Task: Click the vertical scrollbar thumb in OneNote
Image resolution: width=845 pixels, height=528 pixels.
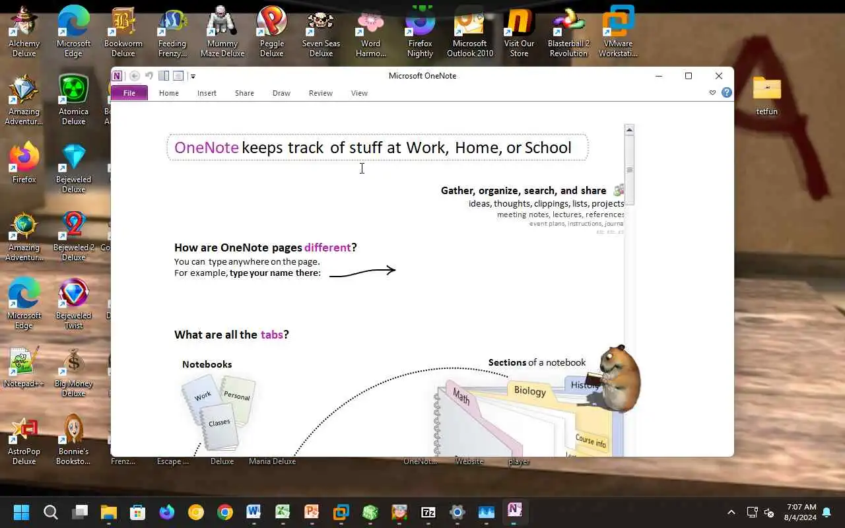Action: pos(629,170)
